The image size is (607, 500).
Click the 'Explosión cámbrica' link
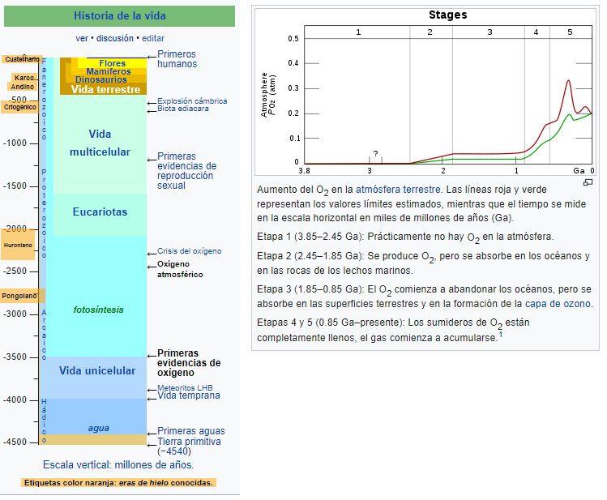click(192, 101)
